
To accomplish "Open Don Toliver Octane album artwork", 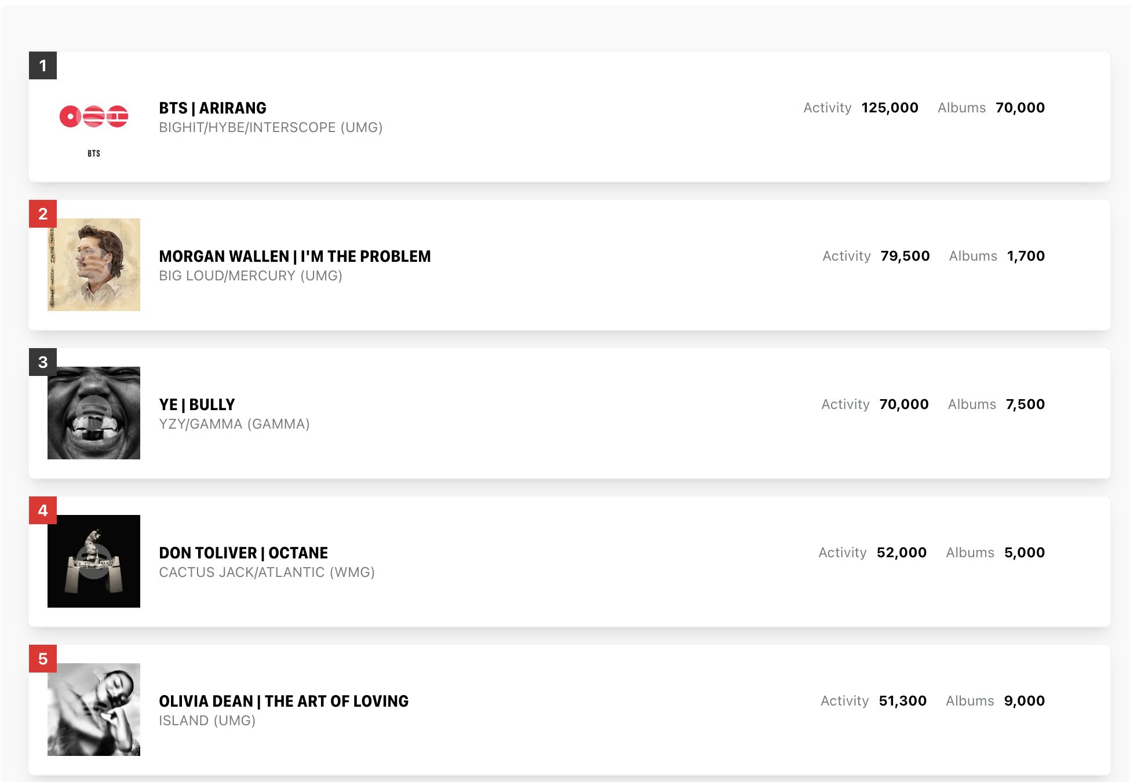I will point(94,561).
